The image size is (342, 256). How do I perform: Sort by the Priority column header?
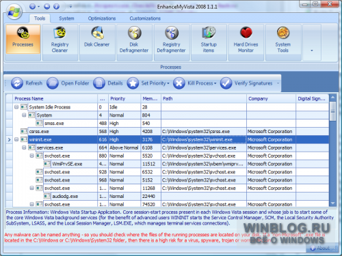[x=124, y=98]
